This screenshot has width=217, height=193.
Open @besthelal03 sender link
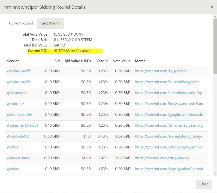(x=18, y=136)
